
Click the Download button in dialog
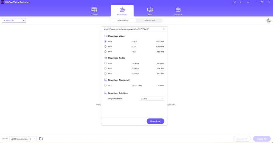155,121
